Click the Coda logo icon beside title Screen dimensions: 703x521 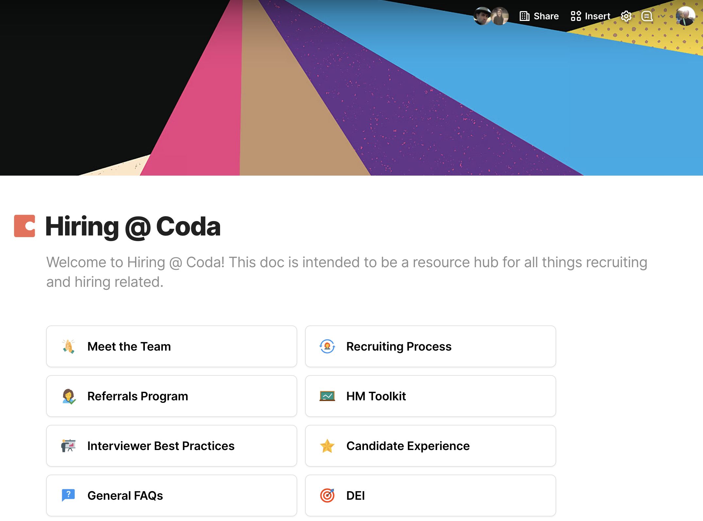(25, 226)
